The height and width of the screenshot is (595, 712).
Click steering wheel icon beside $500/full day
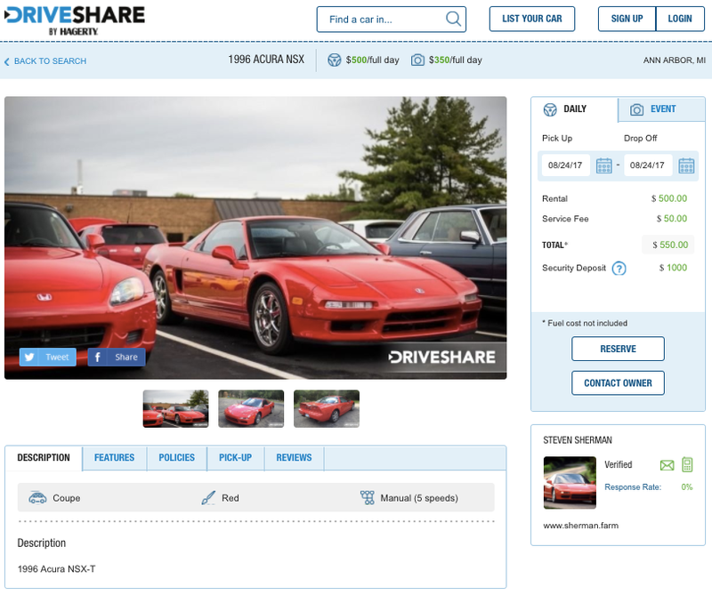[335, 60]
